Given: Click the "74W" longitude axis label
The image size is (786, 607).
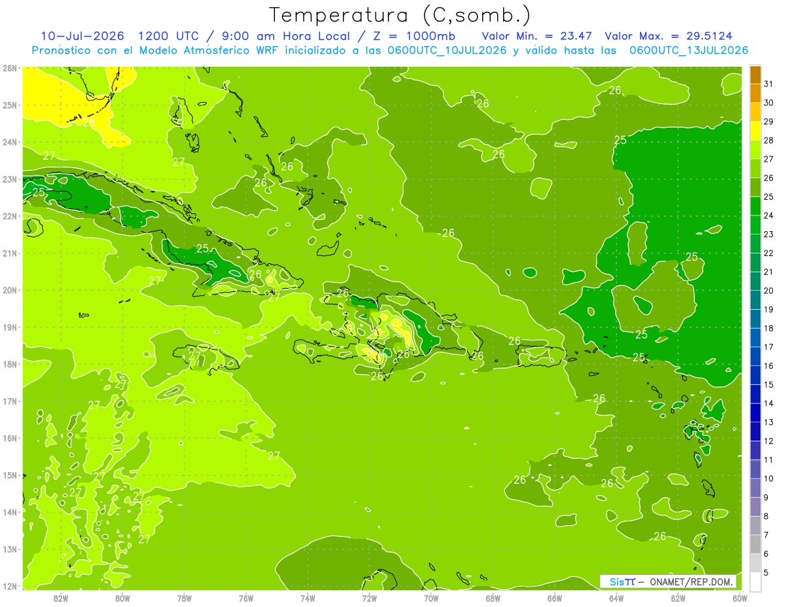Looking at the screenshot, I should point(308,598).
